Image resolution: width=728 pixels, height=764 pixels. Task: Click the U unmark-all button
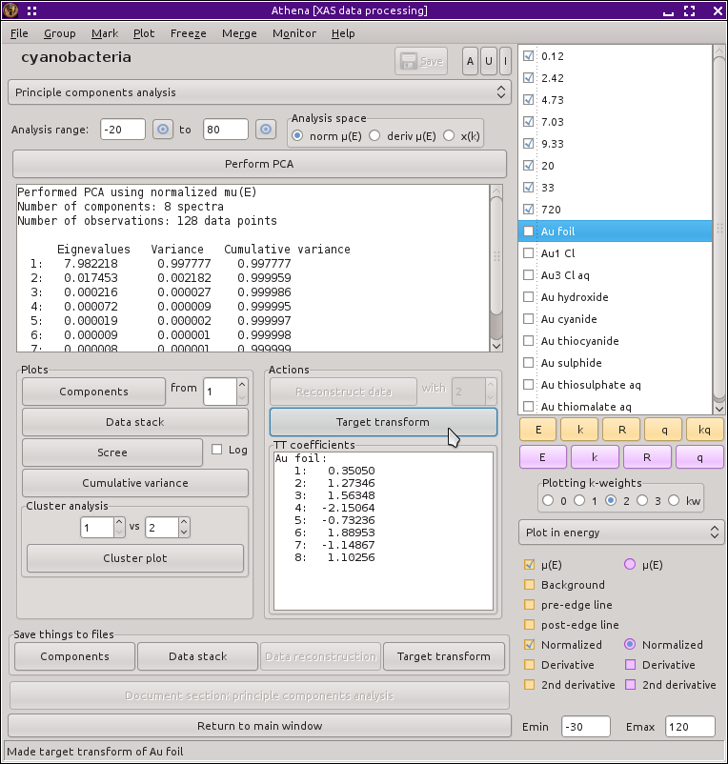[x=489, y=61]
